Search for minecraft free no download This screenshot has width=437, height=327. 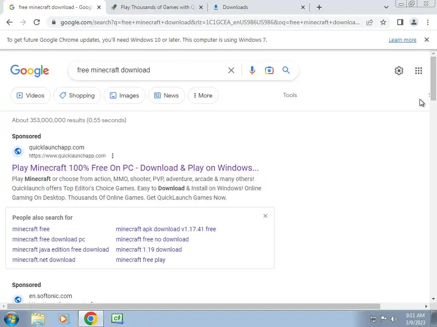tap(152, 239)
